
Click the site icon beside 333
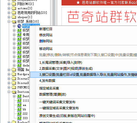(19, 118)
